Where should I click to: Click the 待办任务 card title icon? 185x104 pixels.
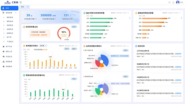136,46
